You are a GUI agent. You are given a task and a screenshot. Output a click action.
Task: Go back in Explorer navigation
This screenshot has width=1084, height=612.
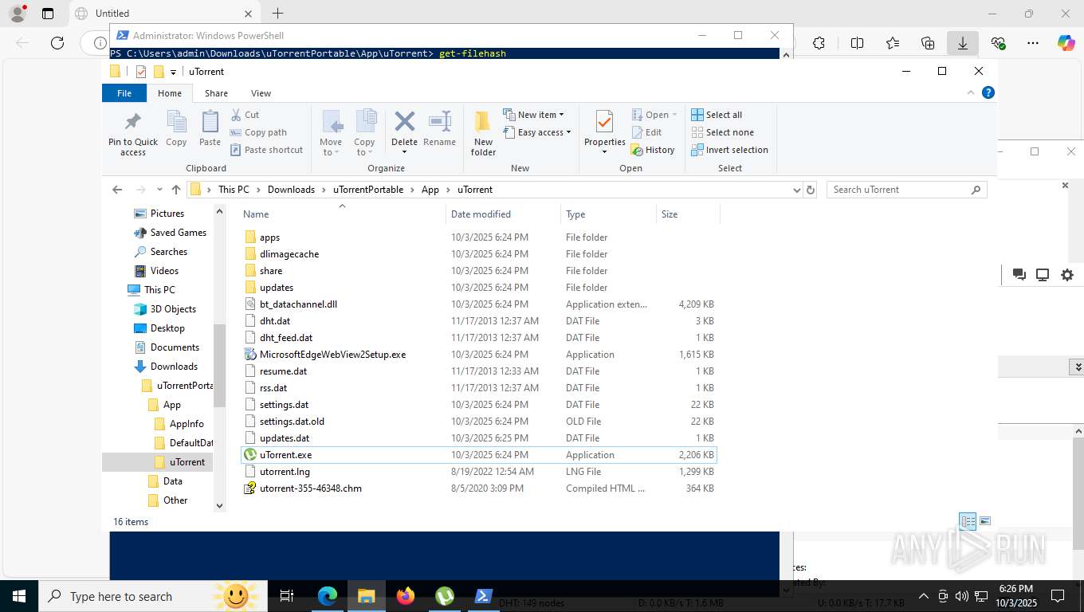coord(117,190)
